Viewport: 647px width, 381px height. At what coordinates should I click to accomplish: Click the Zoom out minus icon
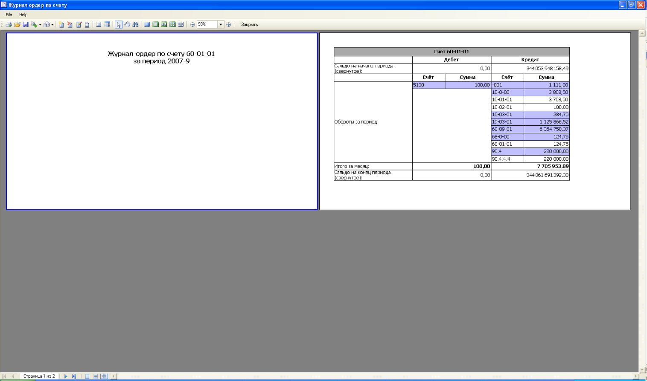point(192,25)
